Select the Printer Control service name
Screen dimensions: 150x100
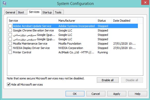coord(22,52)
